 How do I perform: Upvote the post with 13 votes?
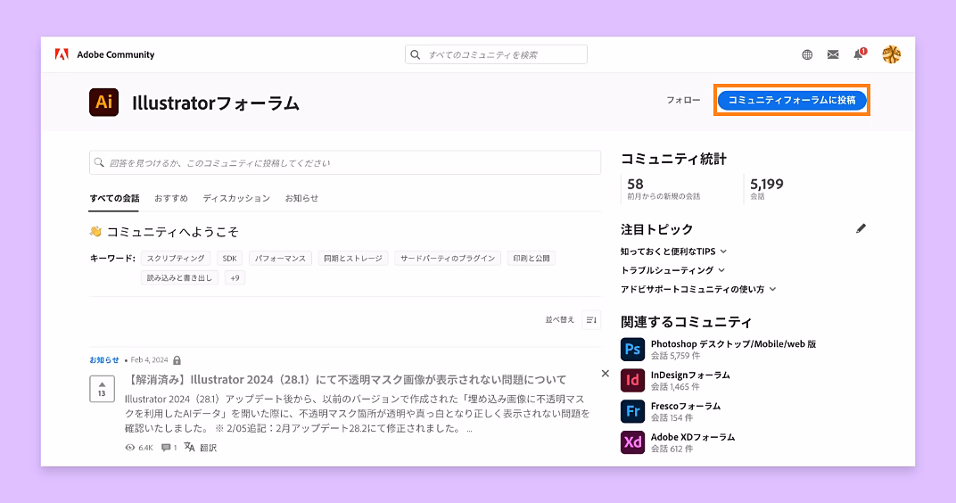tap(102, 389)
